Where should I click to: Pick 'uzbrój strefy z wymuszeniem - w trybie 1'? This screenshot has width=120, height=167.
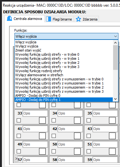(x=64, y=83)
